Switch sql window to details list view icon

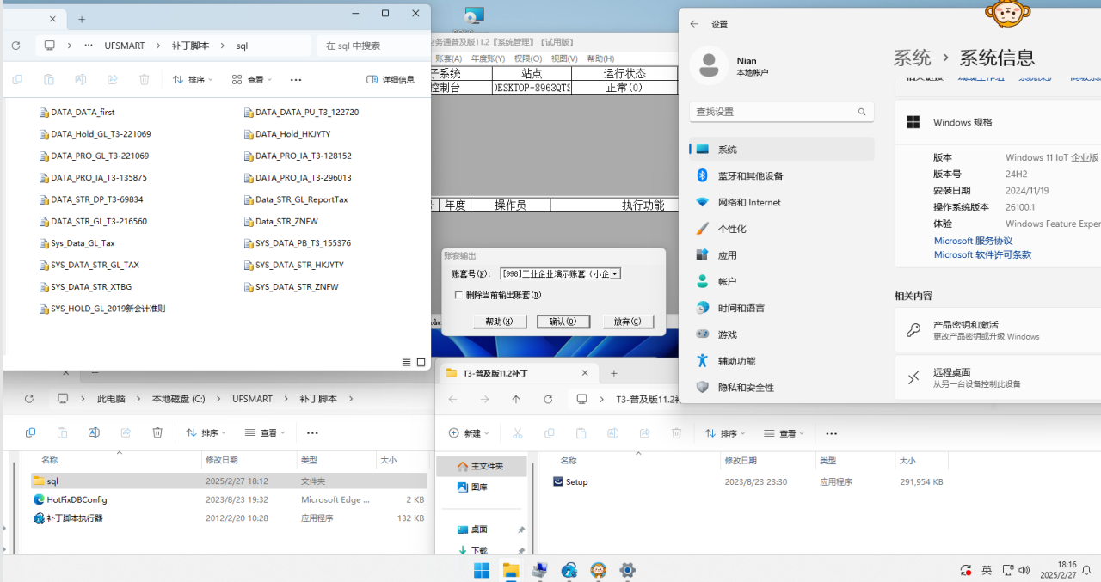[x=406, y=363]
